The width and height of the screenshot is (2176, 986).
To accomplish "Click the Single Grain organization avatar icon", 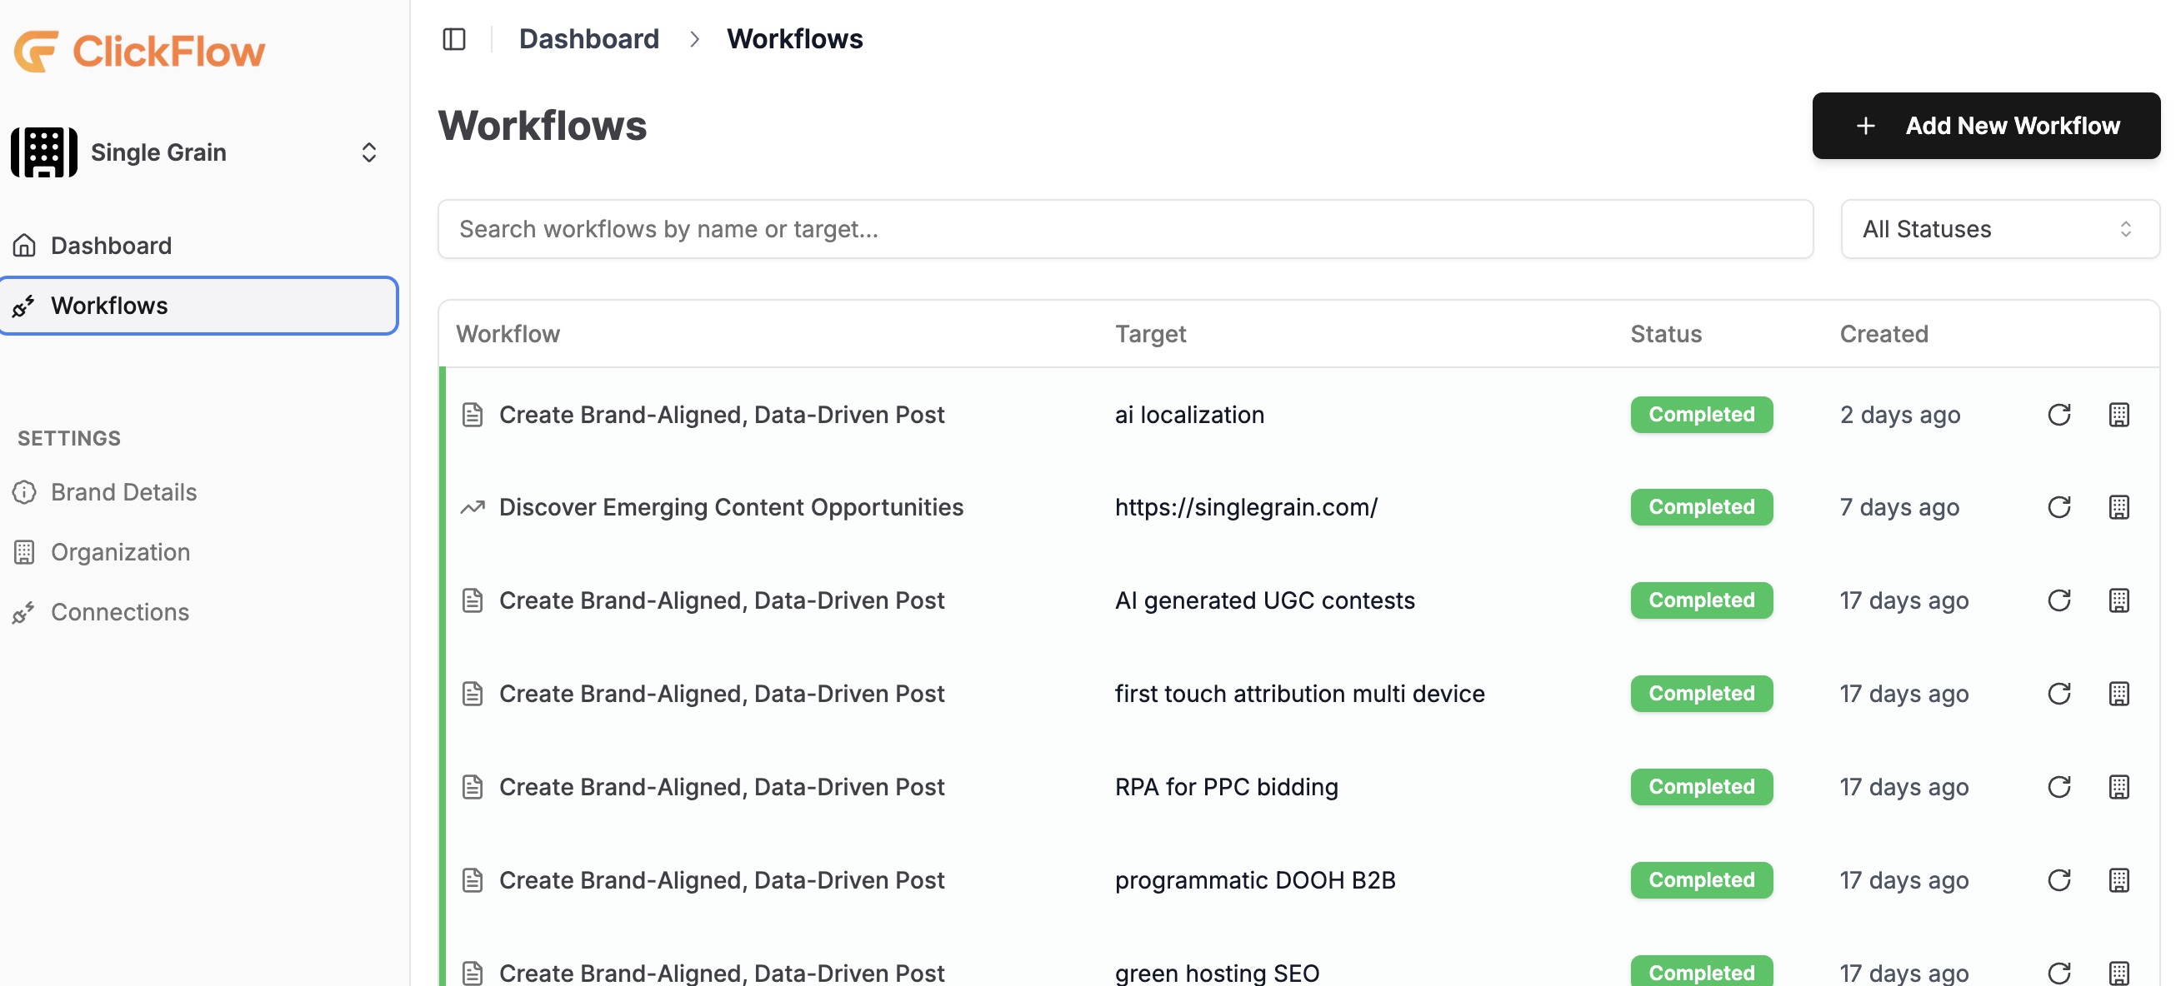I will click(44, 152).
